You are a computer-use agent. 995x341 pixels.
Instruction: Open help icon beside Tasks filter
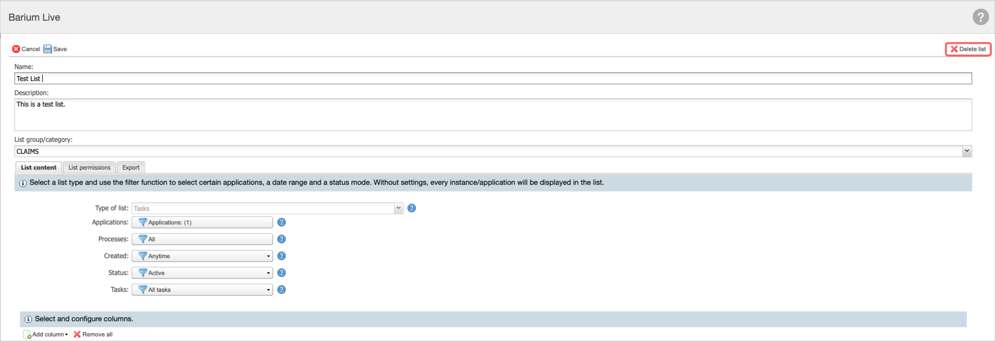click(281, 289)
